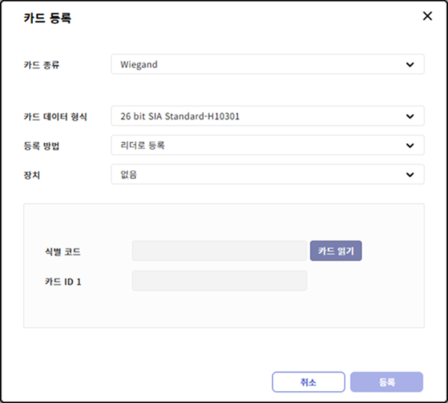448x403 pixels.
Task: Click the 등록 방법 label
Action: pos(41,146)
